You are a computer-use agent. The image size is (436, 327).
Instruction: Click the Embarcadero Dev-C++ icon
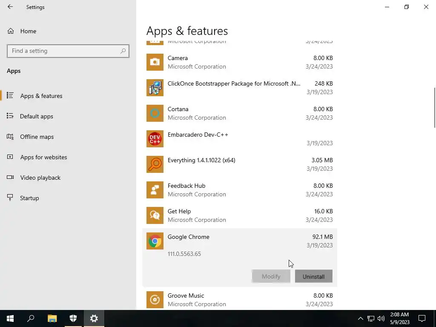[x=155, y=139]
